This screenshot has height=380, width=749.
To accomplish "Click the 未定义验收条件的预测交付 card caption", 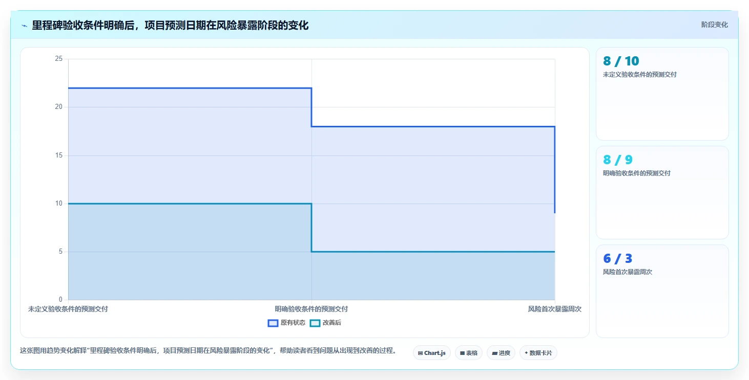I will 640,75.
